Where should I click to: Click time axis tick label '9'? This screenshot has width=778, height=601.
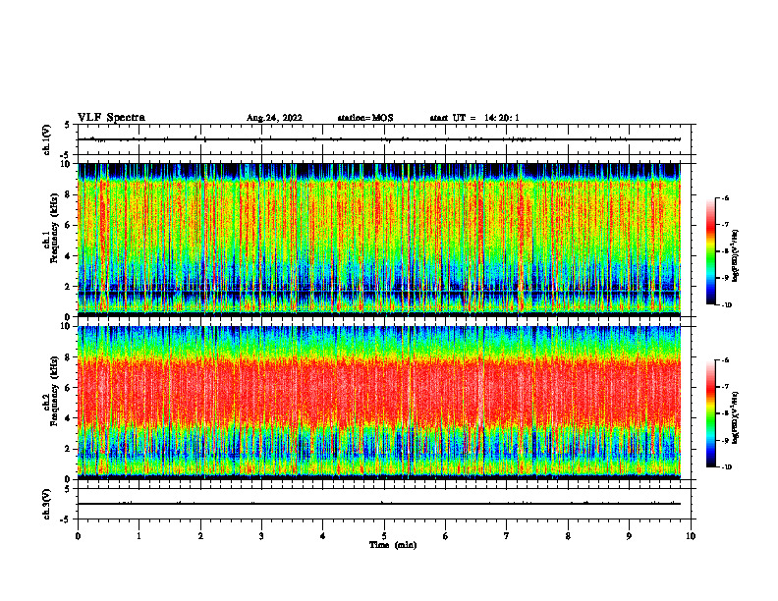pyautogui.click(x=629, y=536)
